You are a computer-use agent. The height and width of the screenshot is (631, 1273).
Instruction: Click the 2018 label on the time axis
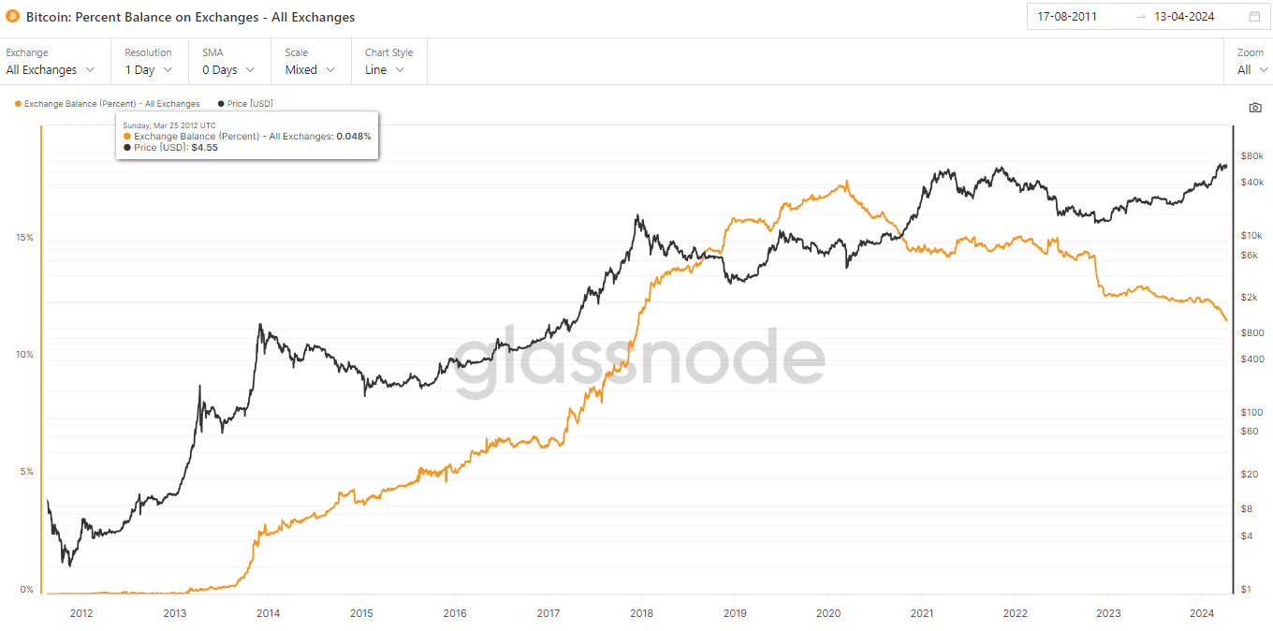click(641, 614)
